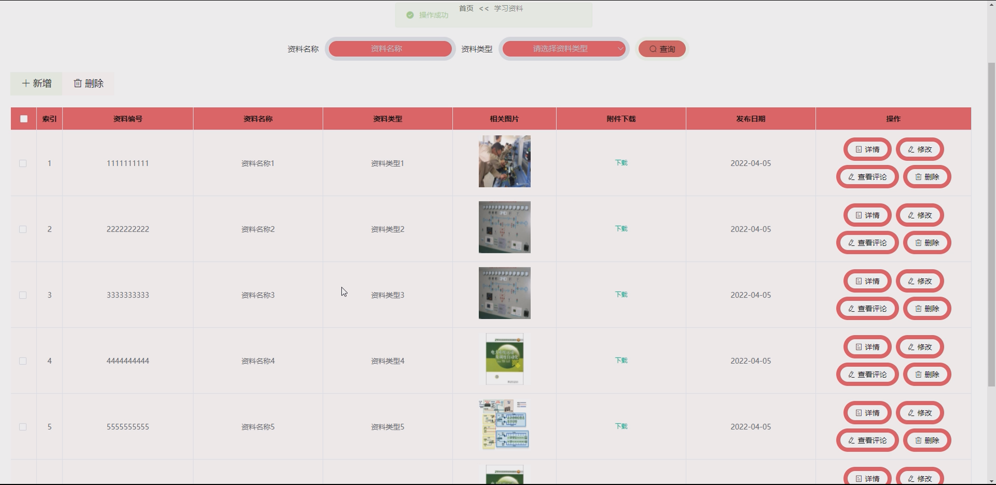Check the checkbox for row 1111111111

pyautogui.click(x=23, y=163)
